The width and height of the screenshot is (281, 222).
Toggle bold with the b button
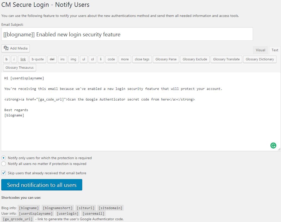[6, 59]
